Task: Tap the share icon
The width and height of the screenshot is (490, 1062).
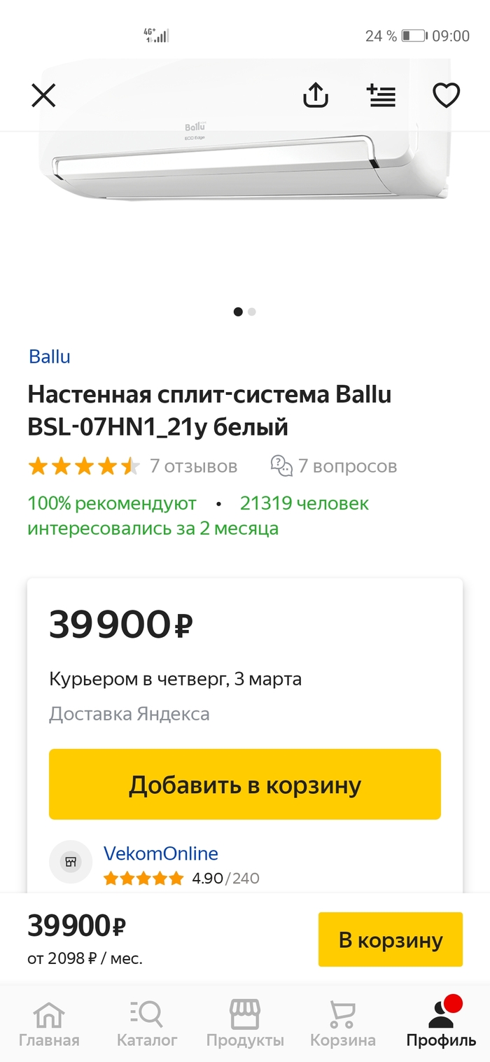Action: coord(316,95)
